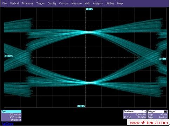The image size is (170, 127).
Task: Open the Help menu
Action: pos(120,3)
